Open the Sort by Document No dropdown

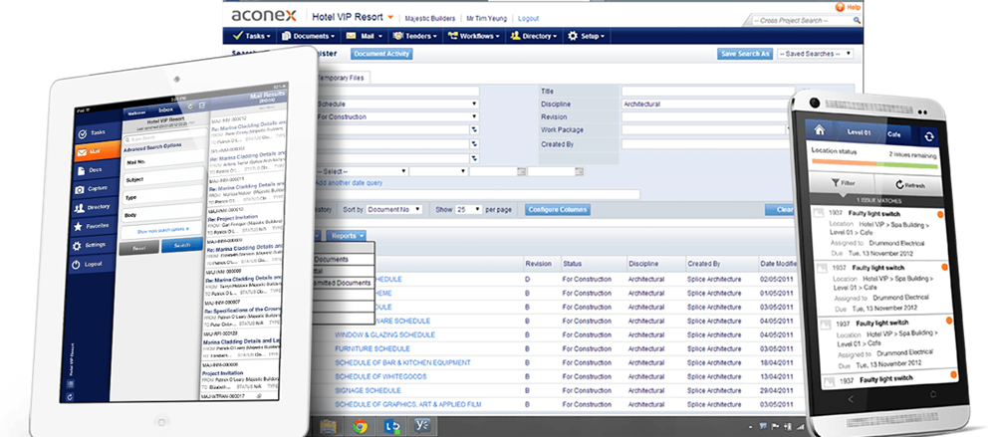pyautogui.click(x=394, y=209)
